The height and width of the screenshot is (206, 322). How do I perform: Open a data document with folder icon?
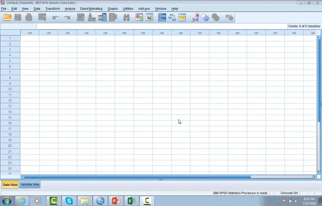pyautogui.click(x=7, y=17)
